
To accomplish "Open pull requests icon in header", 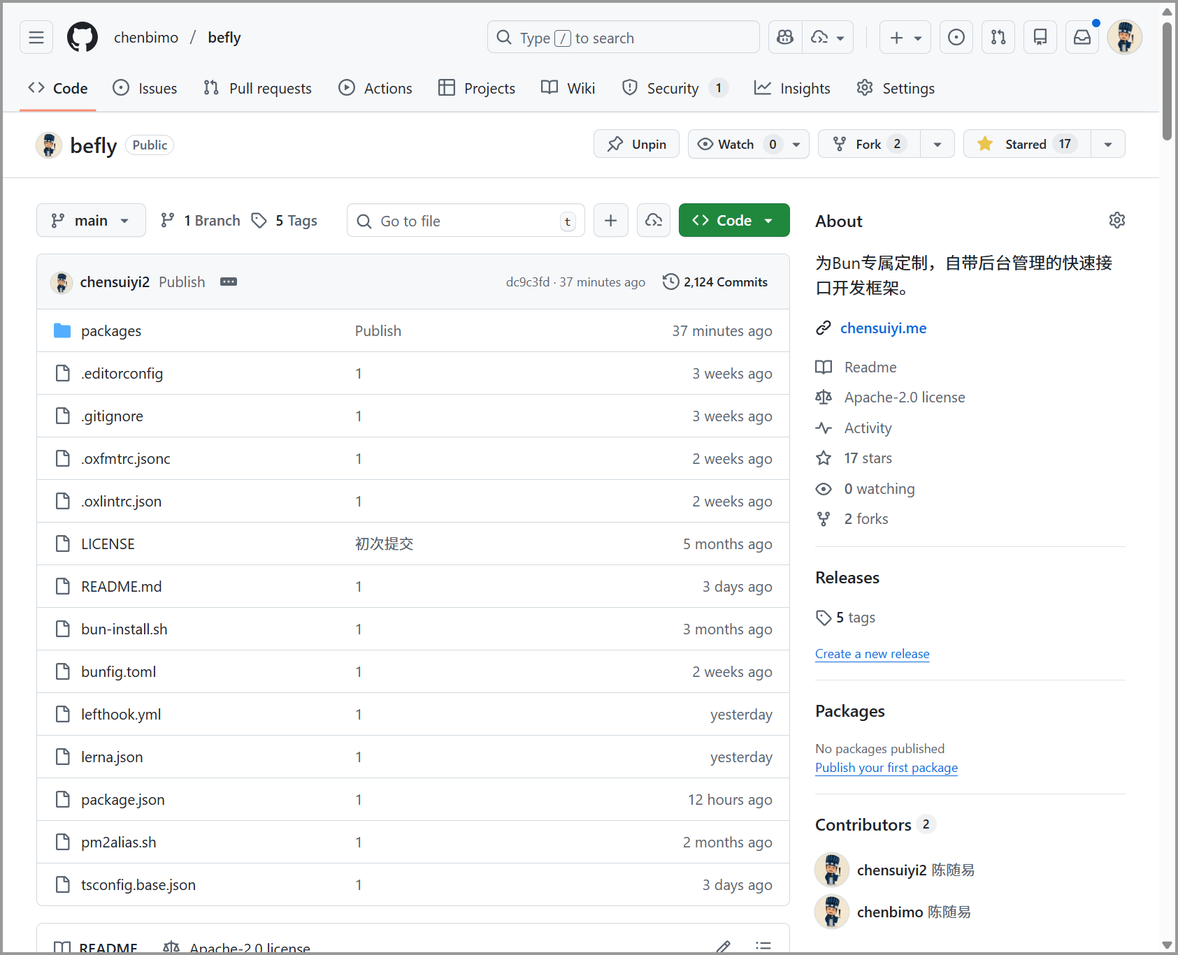I will (x=998, y=38).
